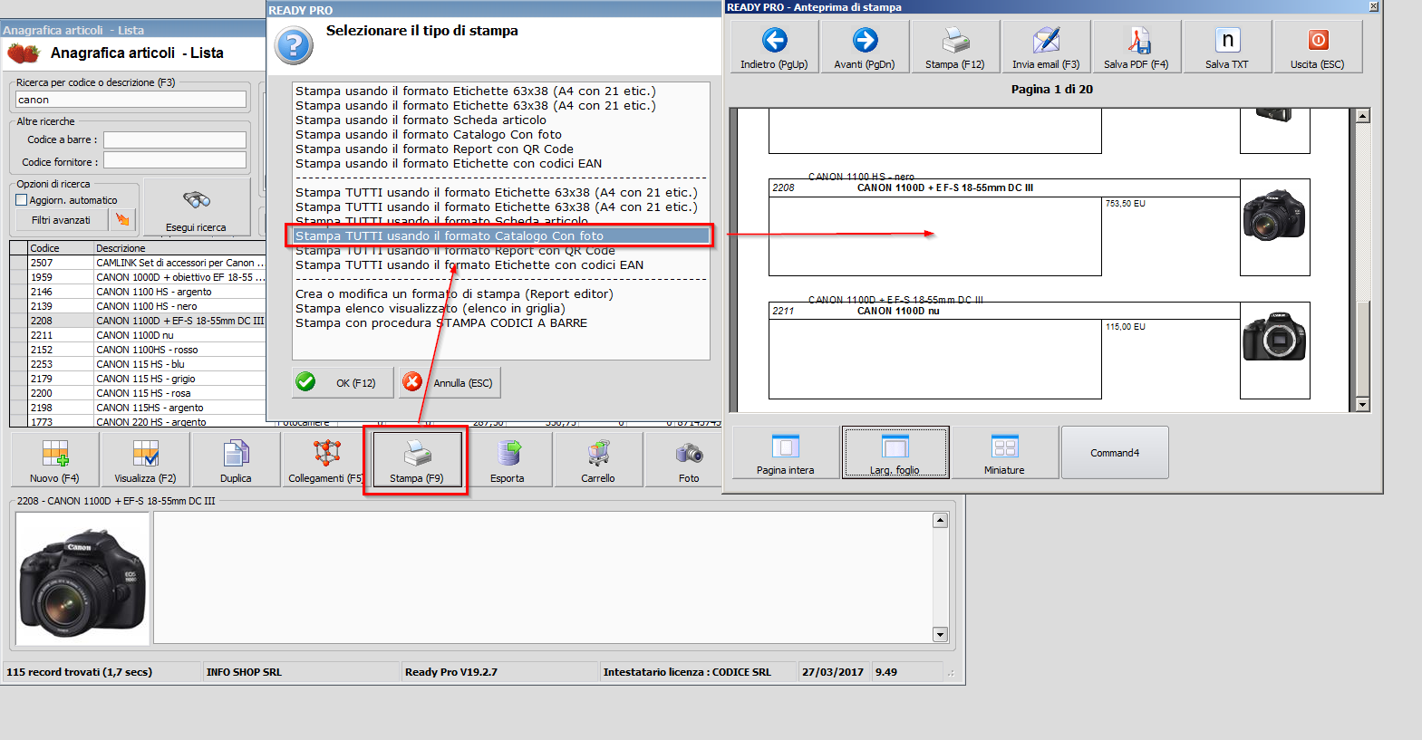Switch preview to Pagina intera view
Viewport: 1422px width, 740px height.
click(x=786, y=453)
